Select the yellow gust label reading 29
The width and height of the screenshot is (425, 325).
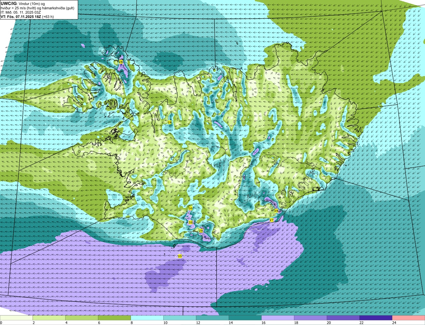[201, 230]
